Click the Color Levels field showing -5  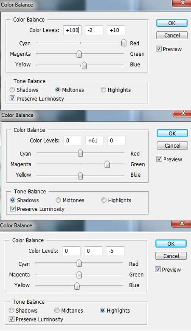115,251
